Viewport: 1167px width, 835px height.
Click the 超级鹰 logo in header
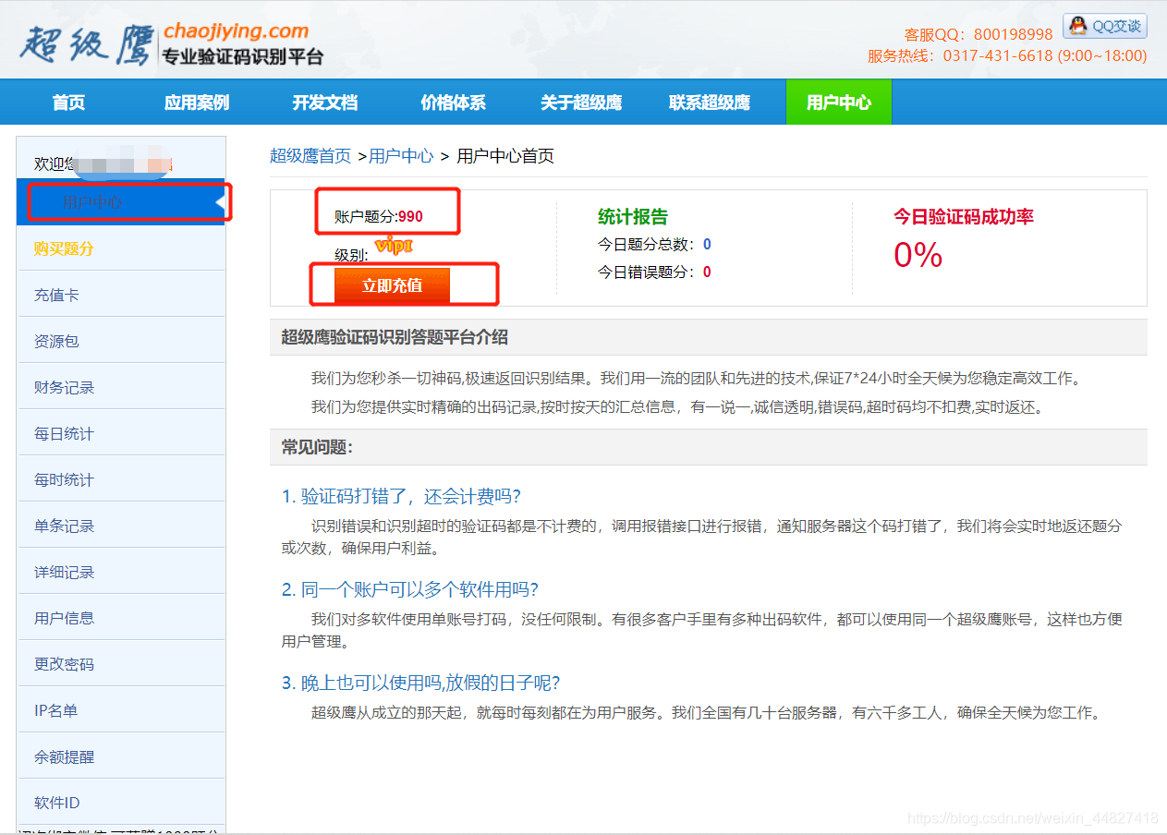coord(85,44)
